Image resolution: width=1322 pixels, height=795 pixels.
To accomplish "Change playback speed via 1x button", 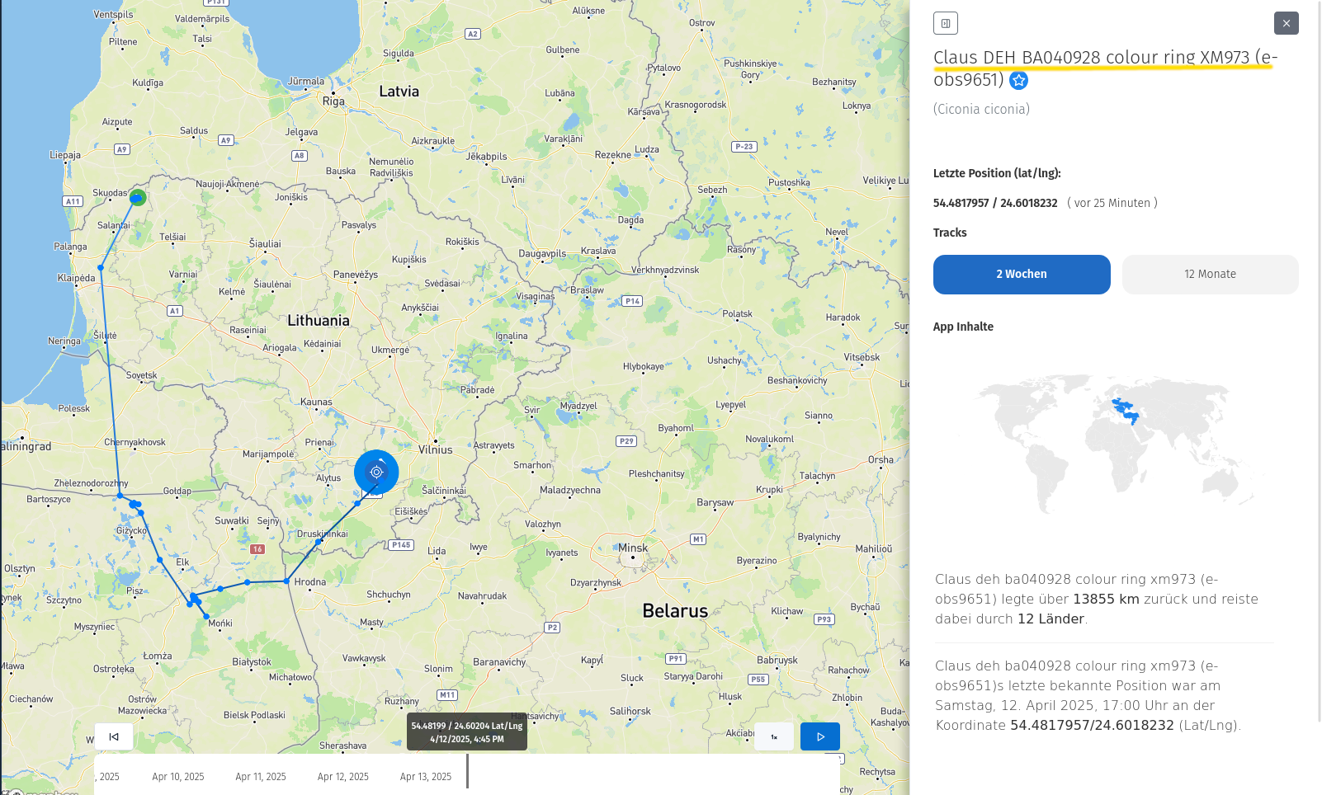I will 774,736.
